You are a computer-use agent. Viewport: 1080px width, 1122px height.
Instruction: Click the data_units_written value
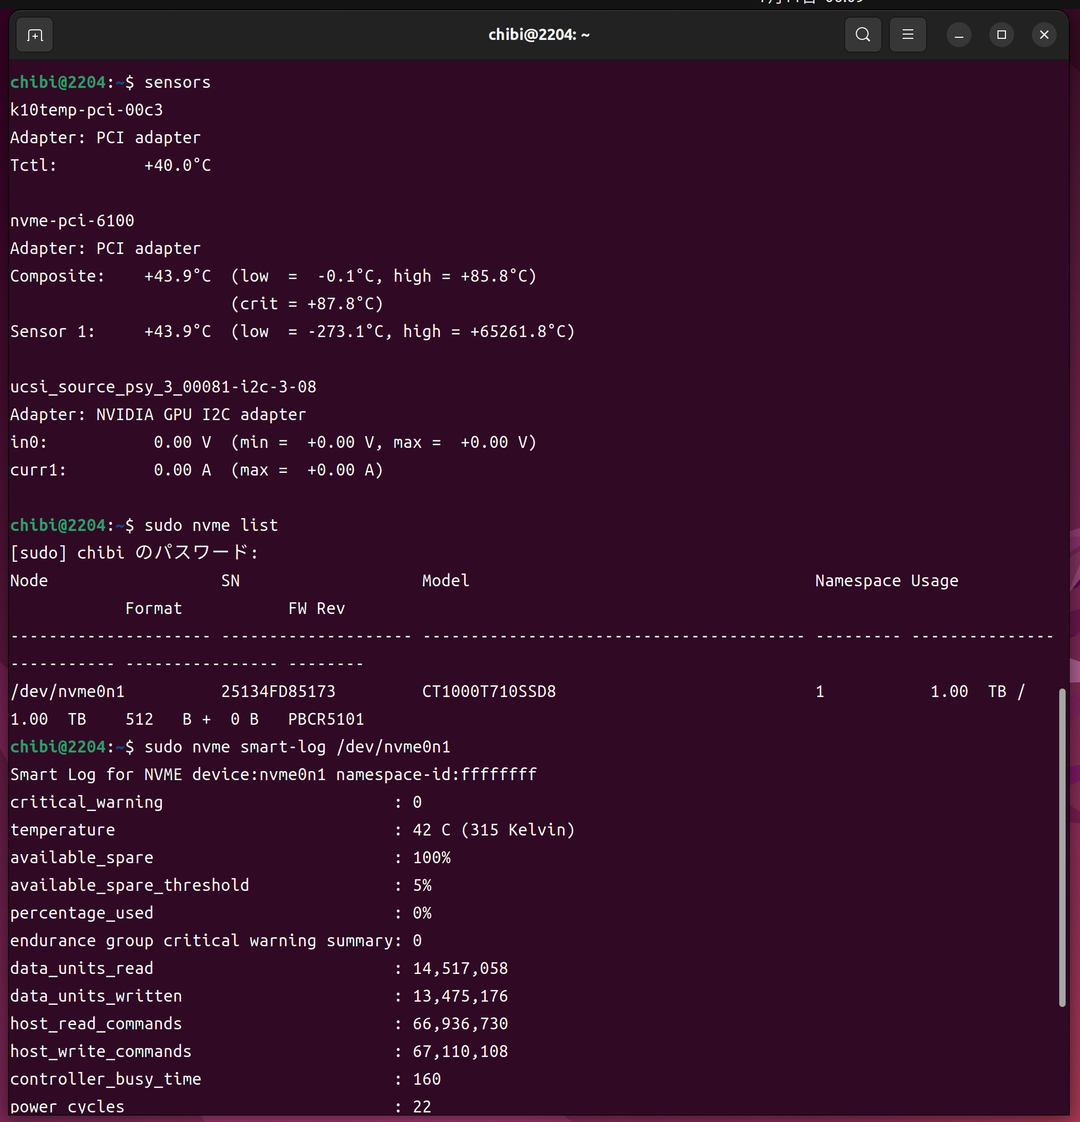[460, 996]
